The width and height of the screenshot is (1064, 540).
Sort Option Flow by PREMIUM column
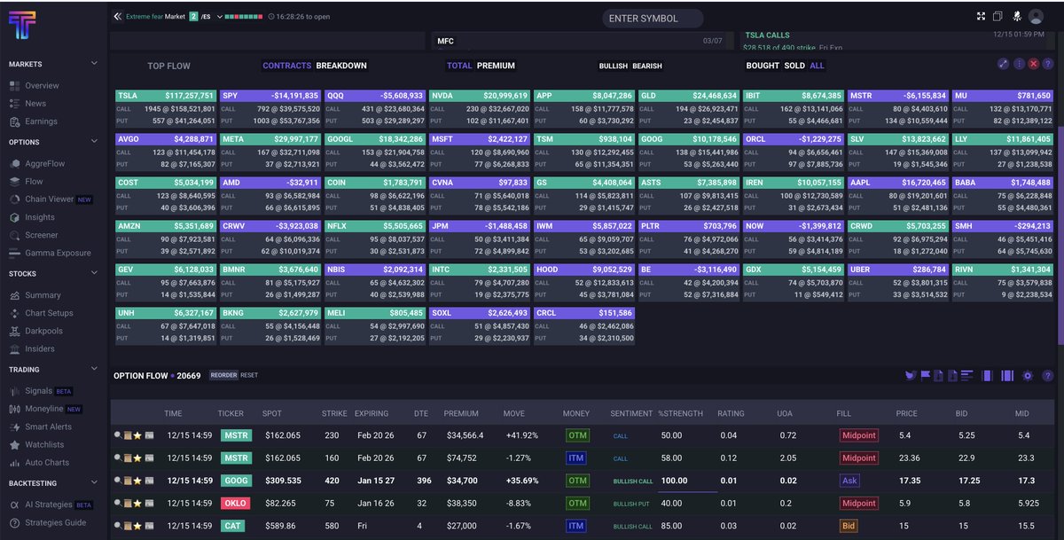(461, 413)
